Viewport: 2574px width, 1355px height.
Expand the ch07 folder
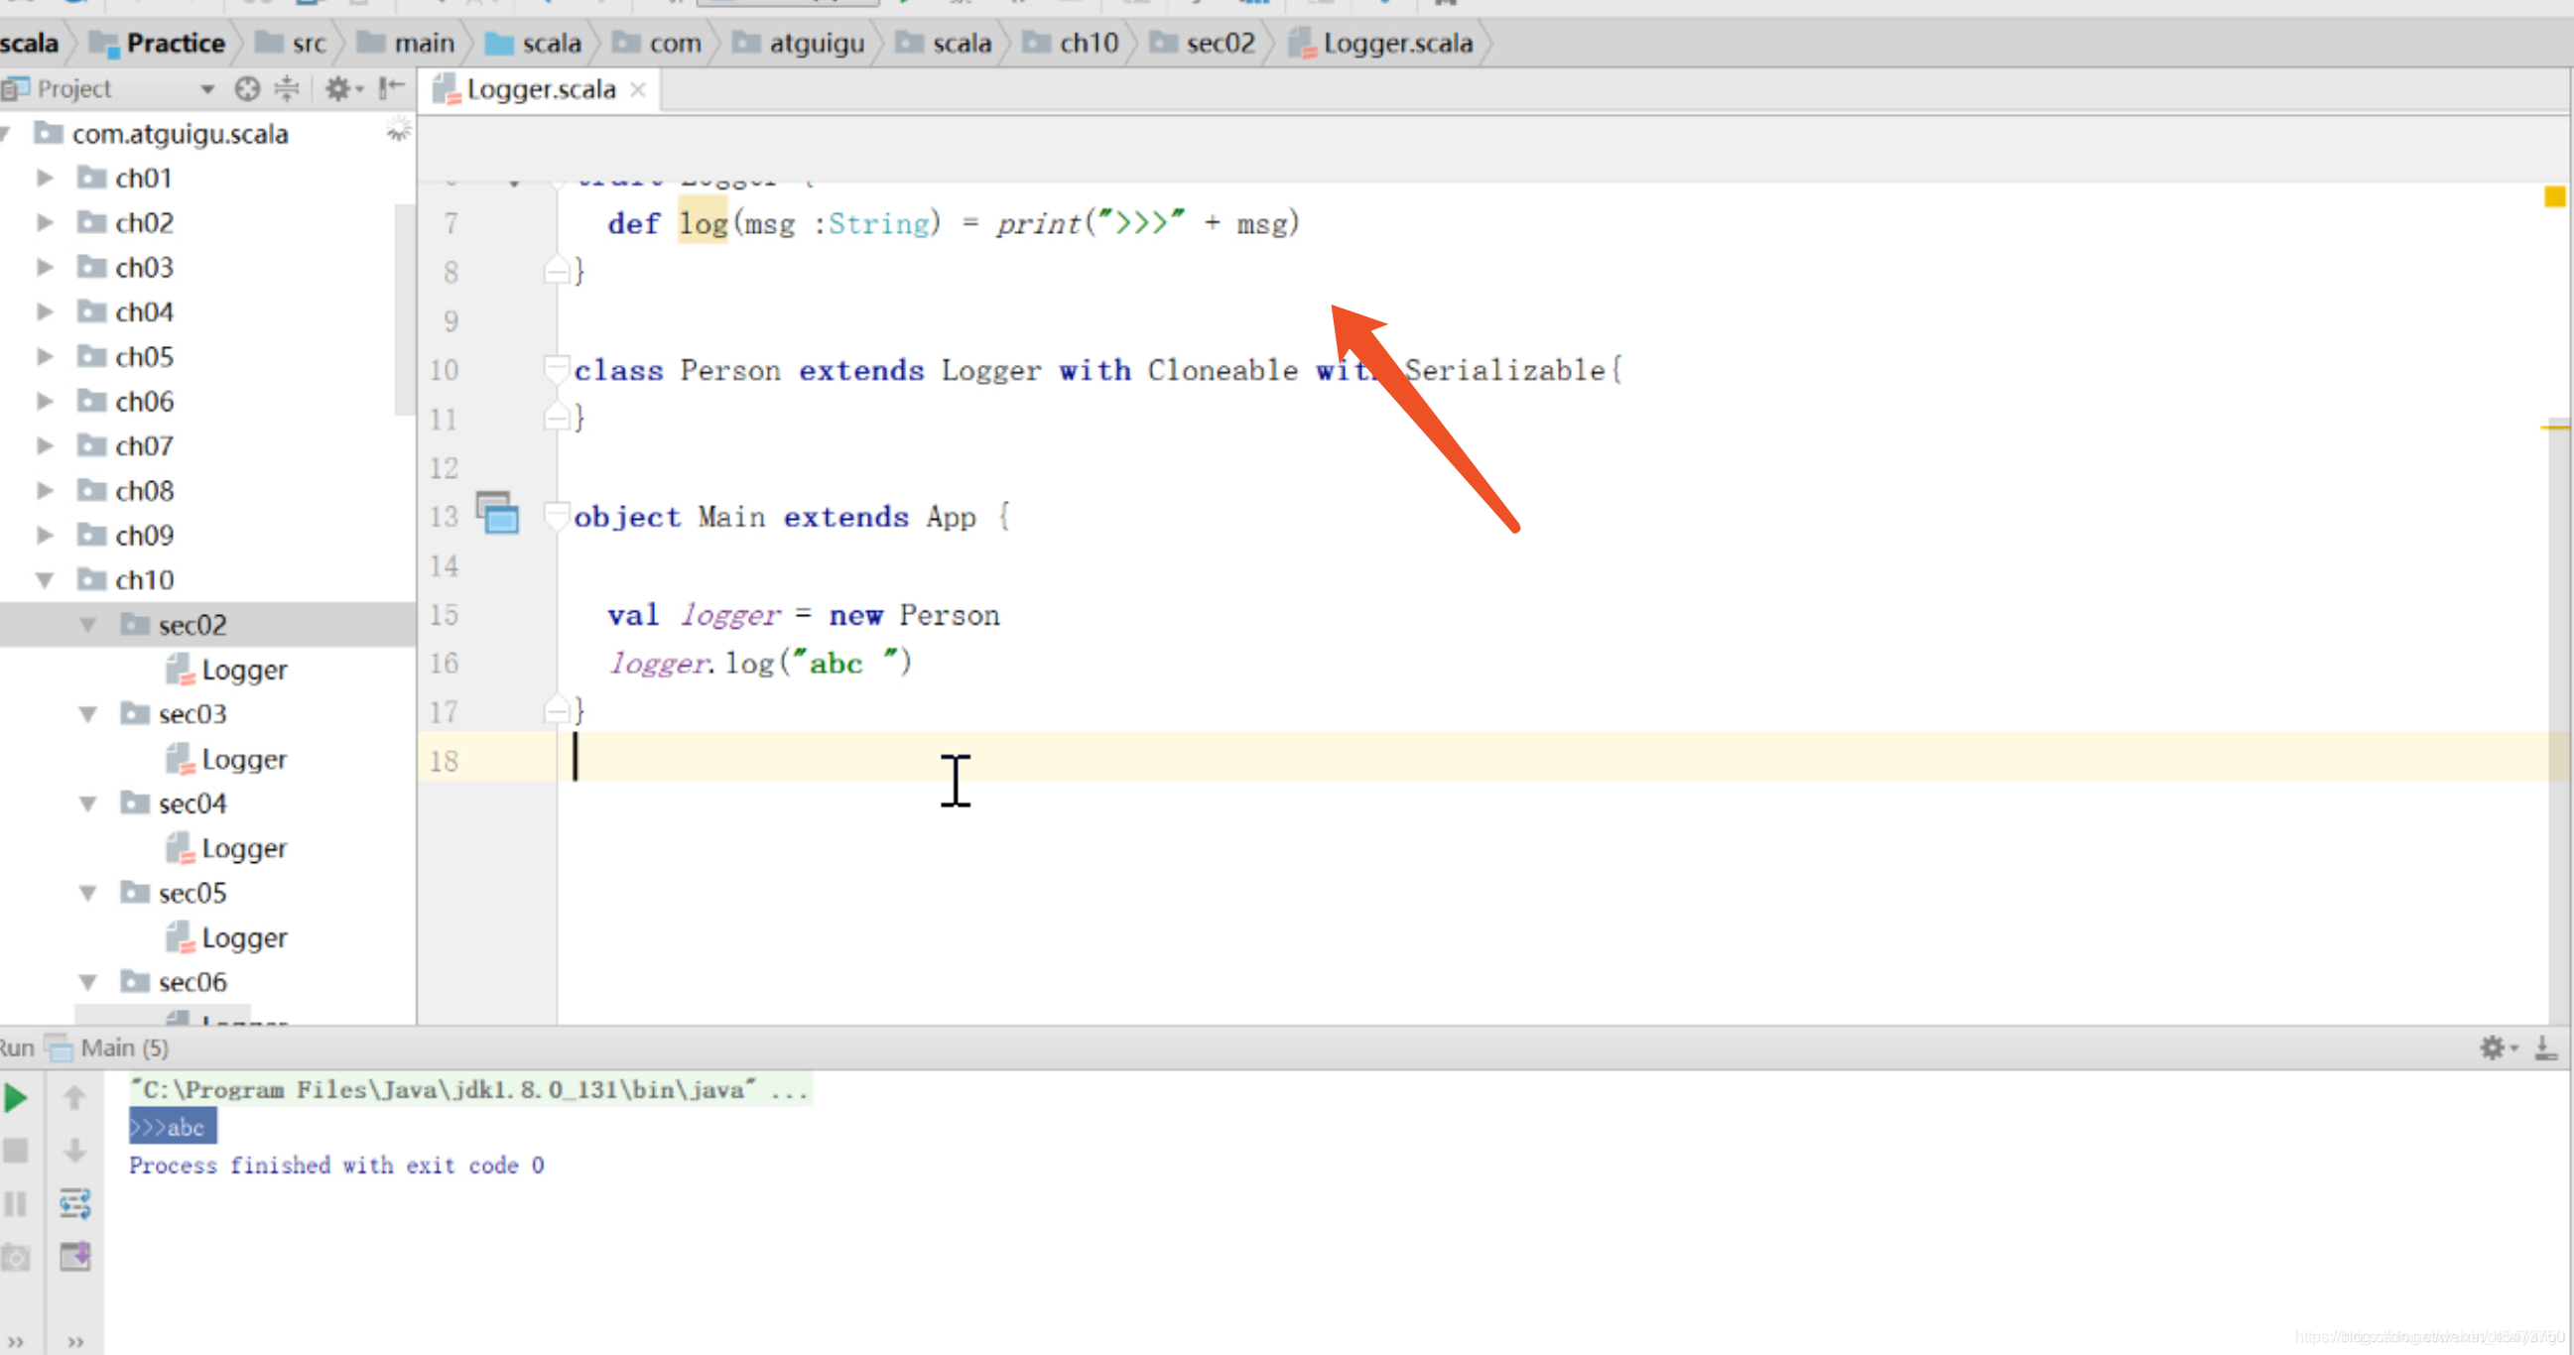click(45, 446)
